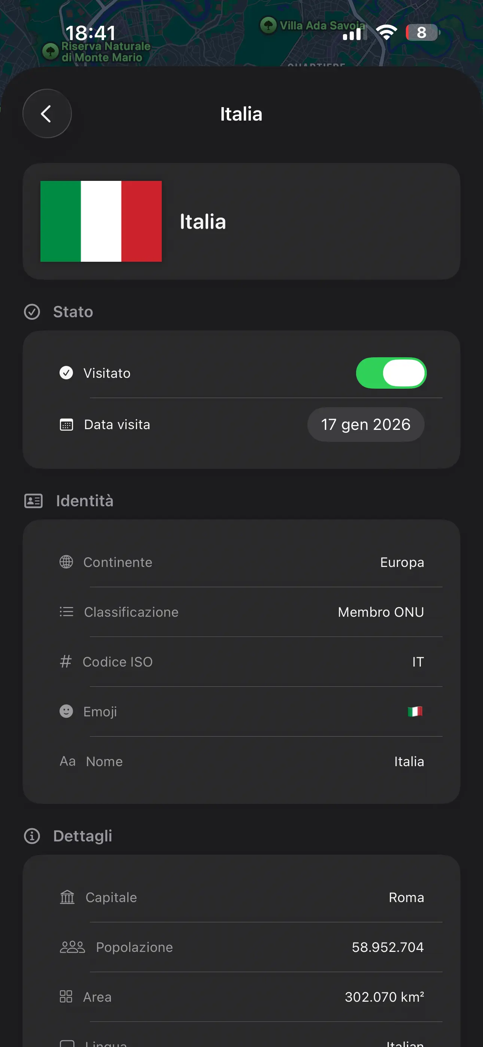
Task: Tap the Wi-Fi status bar icon
Action: point(386,33)
